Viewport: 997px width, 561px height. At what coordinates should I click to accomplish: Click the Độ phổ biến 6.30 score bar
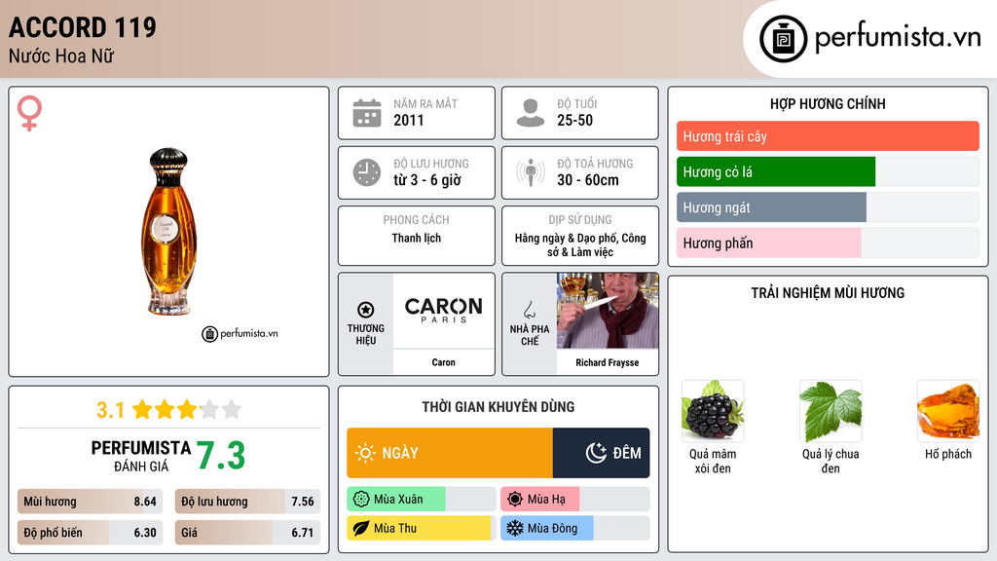pos(90,533)
